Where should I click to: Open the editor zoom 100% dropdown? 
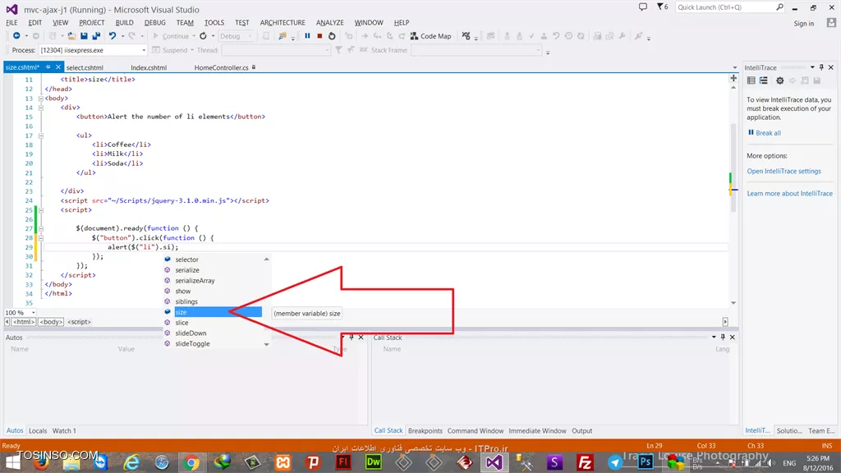tap(33, 313)
